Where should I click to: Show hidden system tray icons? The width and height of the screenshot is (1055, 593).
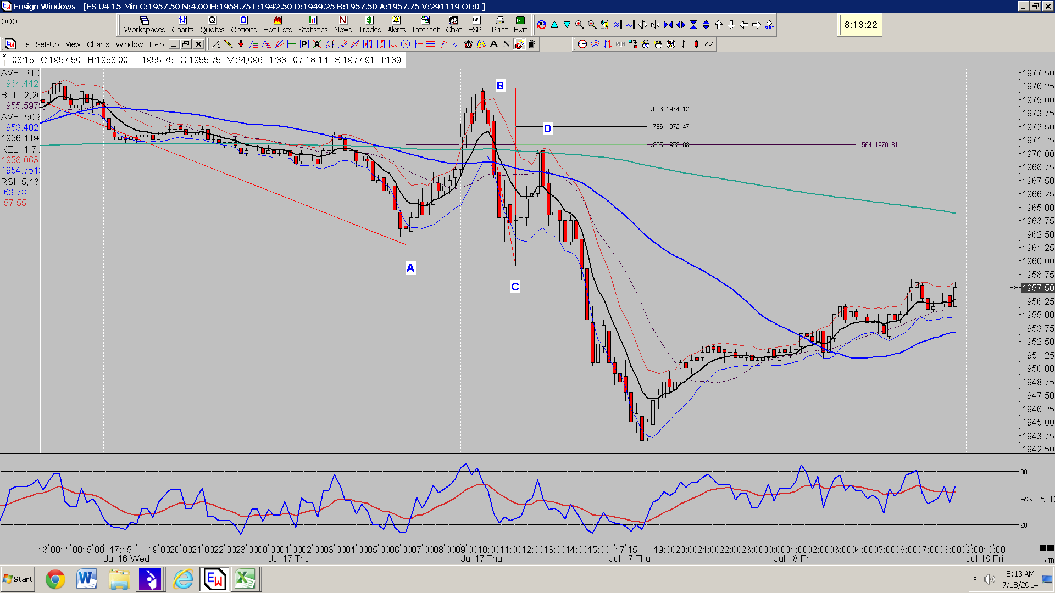coord(975,579)
